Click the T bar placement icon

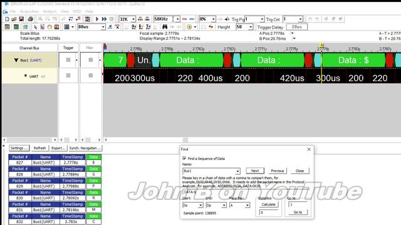coord(148,27)
